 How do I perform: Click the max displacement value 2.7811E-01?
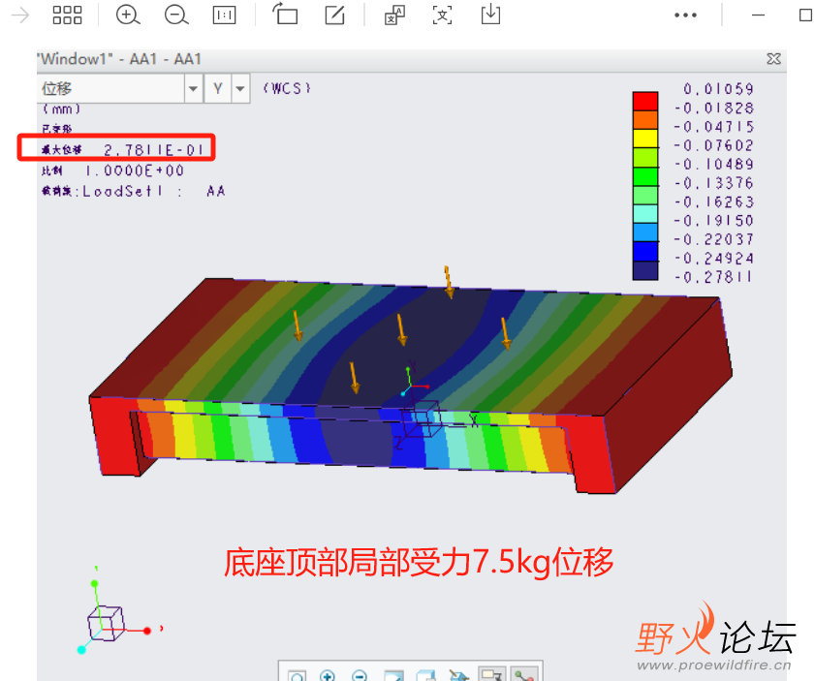154,150
